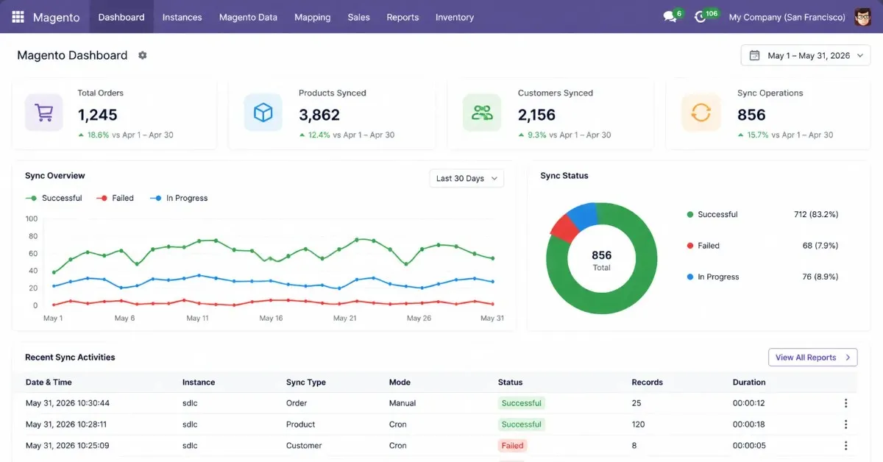This screenshot has height=462, width=883.
Task: Click the 18.6% vs Apr 1 – Apr 30 text
Action: 126,135
